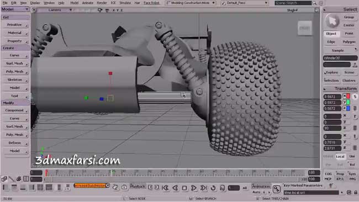Viewport: 359px width, 202px height.
Task: Toggle Z axis for scale
Action: click(x=346, y=108)
